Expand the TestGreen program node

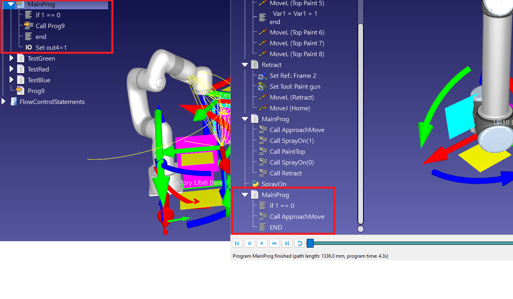11,59
